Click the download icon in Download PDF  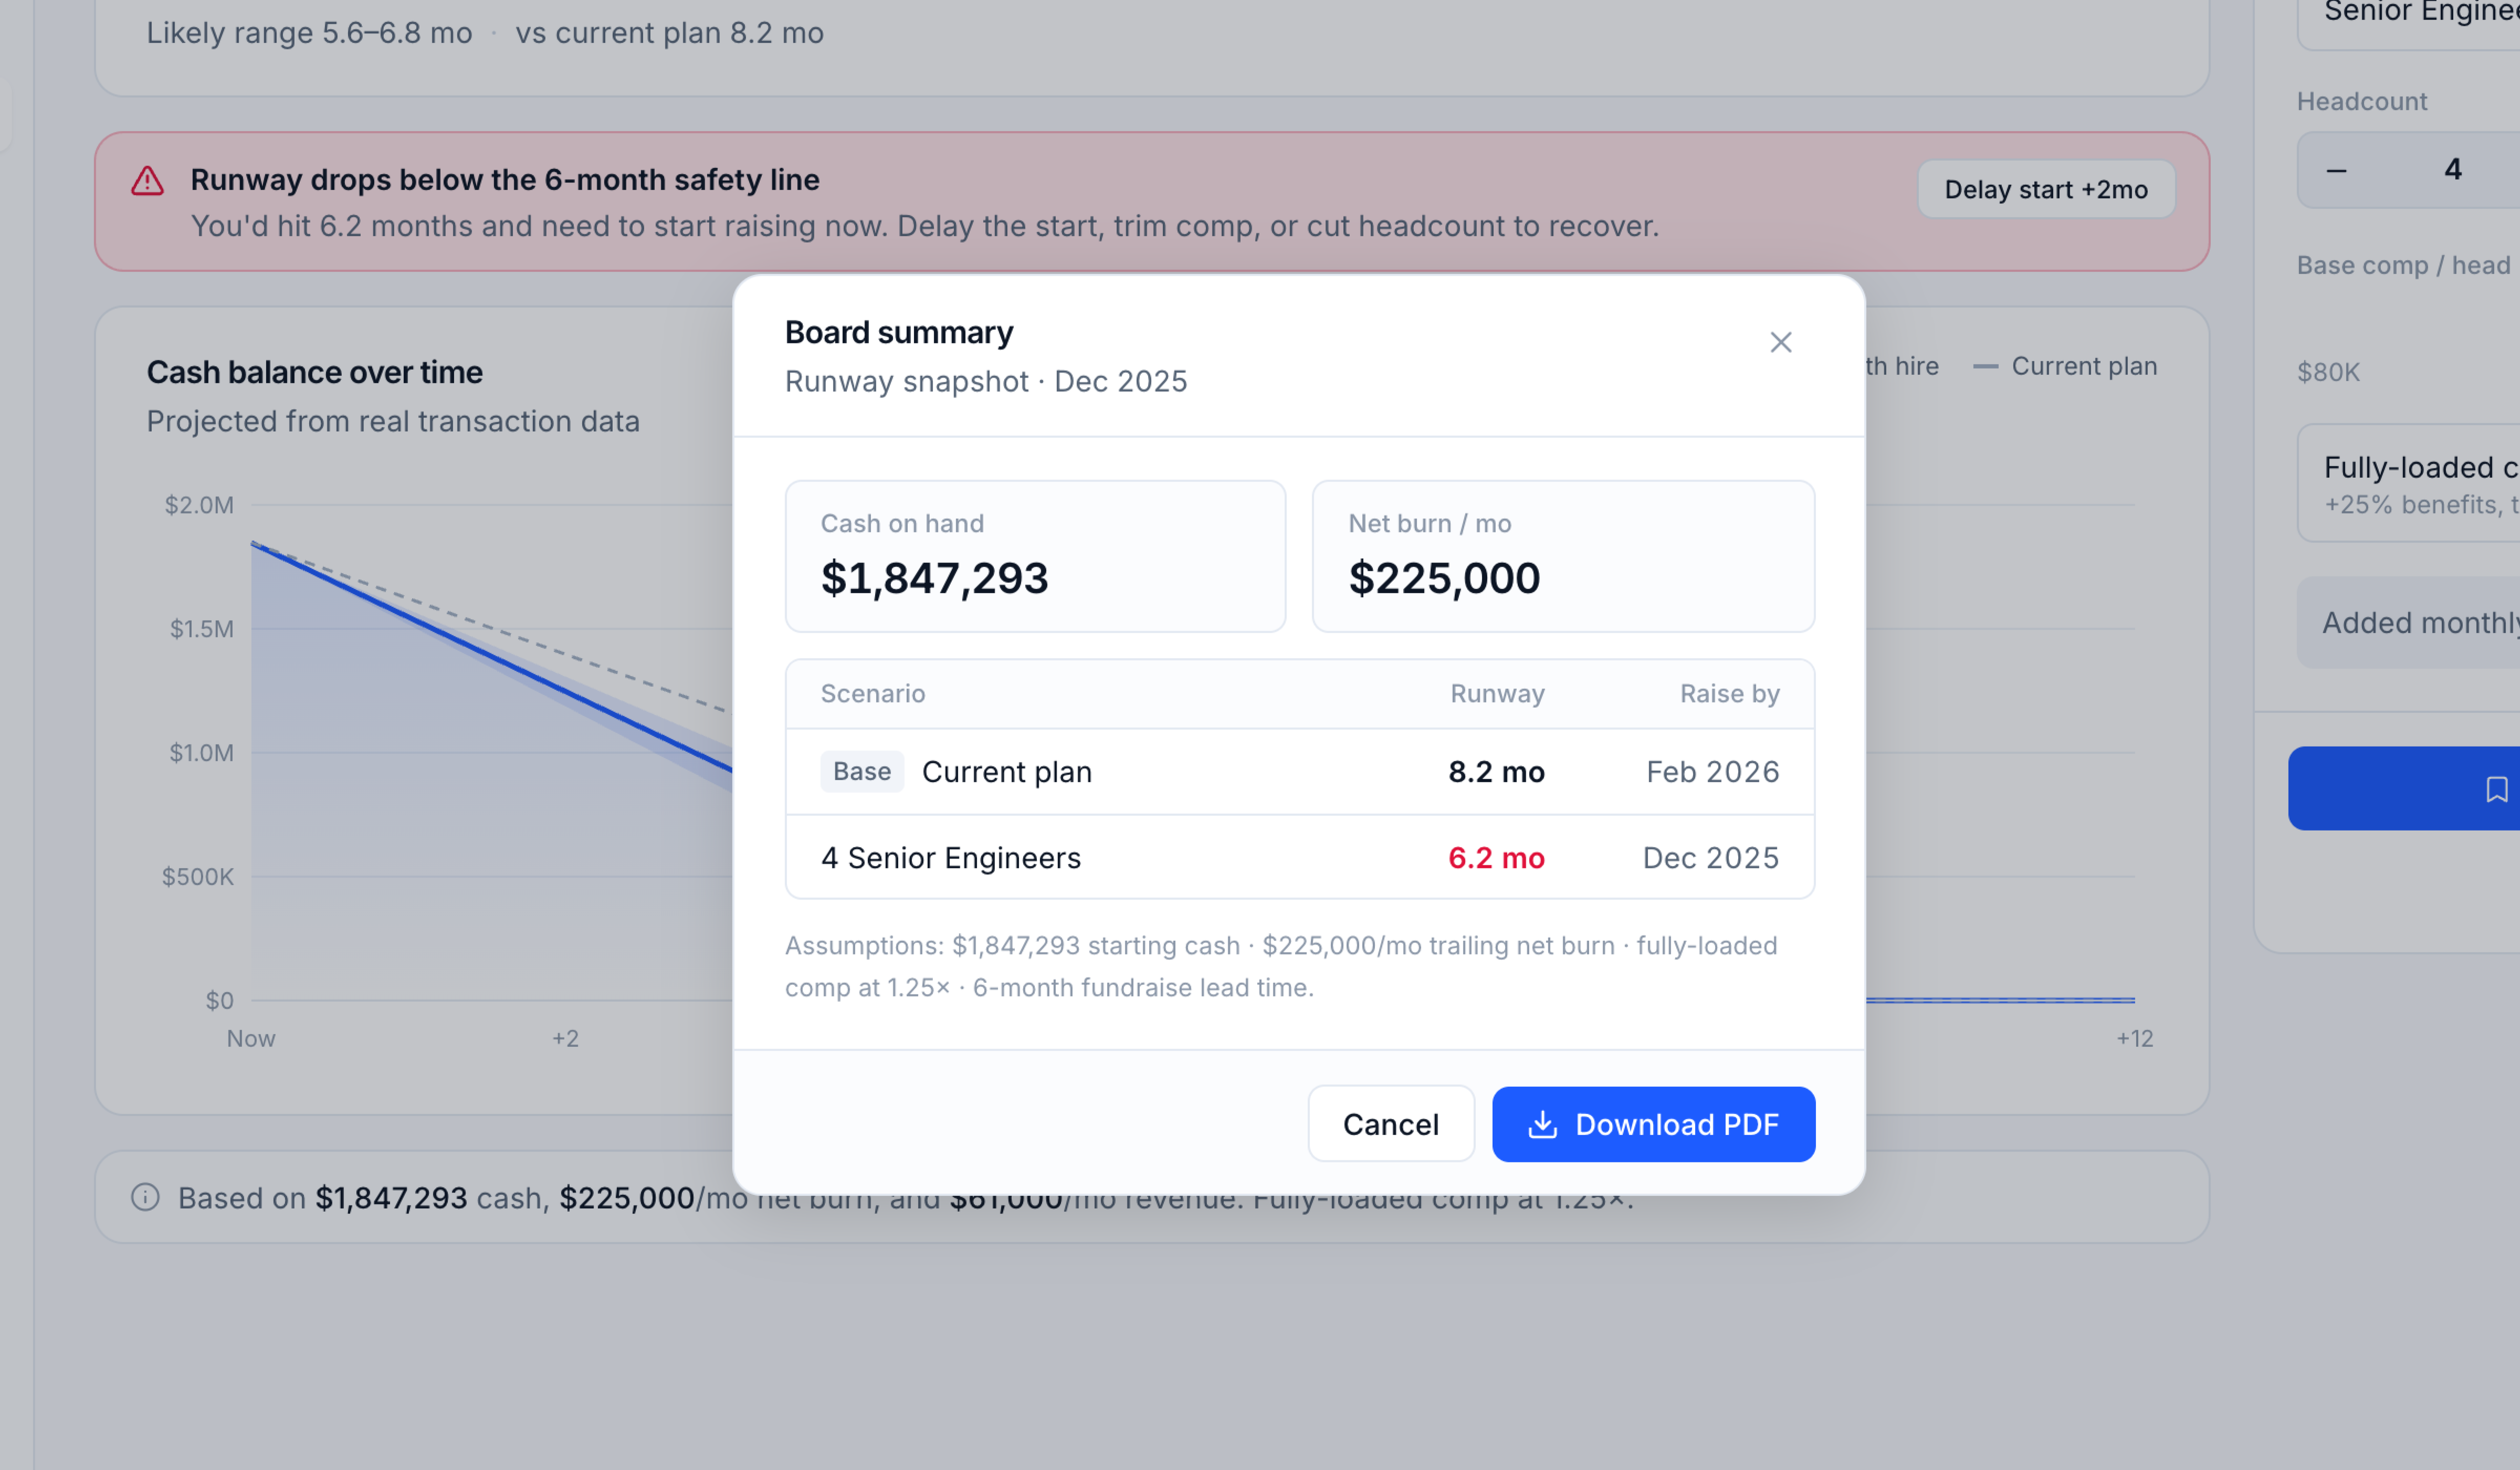[x=1542, y=1124]
